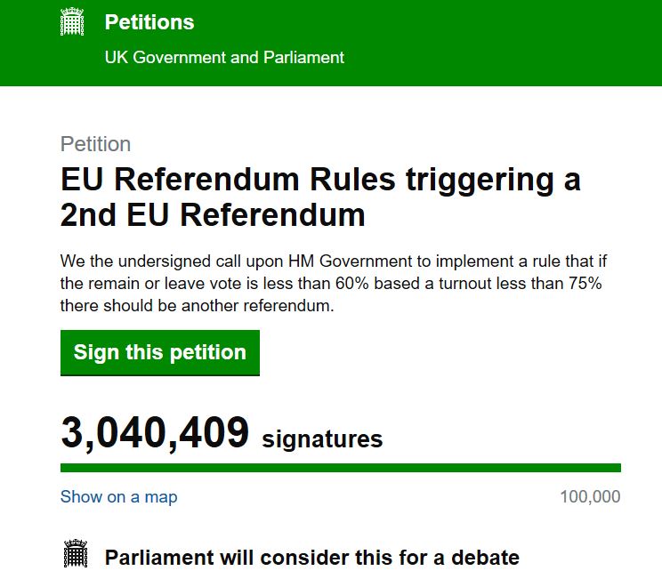
Task: Click 'turnout less than 75%' in description
Action: click(x=521, y=284)
